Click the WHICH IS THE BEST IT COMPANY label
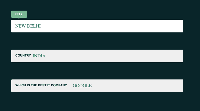The width and height of the screenshot is (200, 111). tap(41, 85)
